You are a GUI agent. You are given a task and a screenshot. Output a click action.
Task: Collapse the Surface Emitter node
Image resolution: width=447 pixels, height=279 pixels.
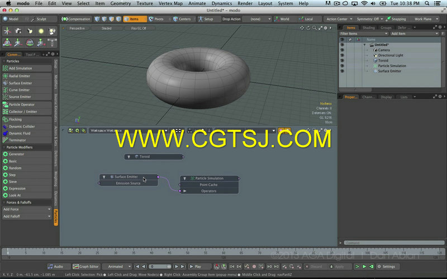pyautogui.click(x=104, y=177)
